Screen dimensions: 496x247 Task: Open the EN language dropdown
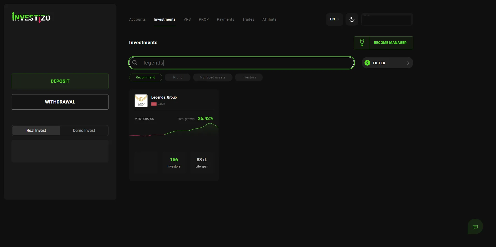coord(334,19)
